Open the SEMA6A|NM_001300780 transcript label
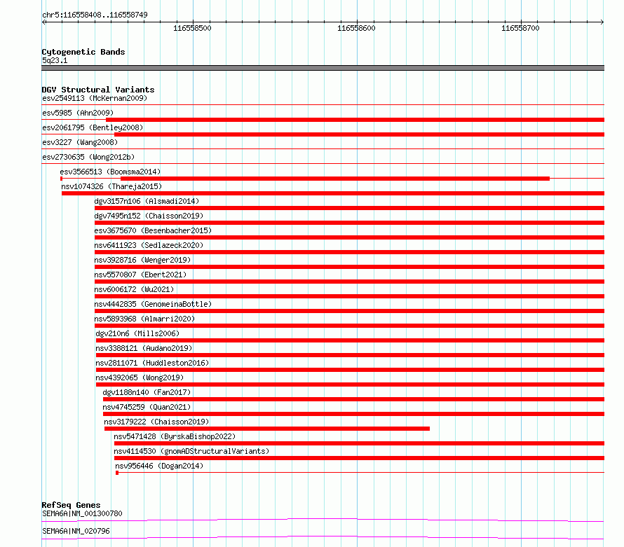624x547 pixels. point(82,513)
